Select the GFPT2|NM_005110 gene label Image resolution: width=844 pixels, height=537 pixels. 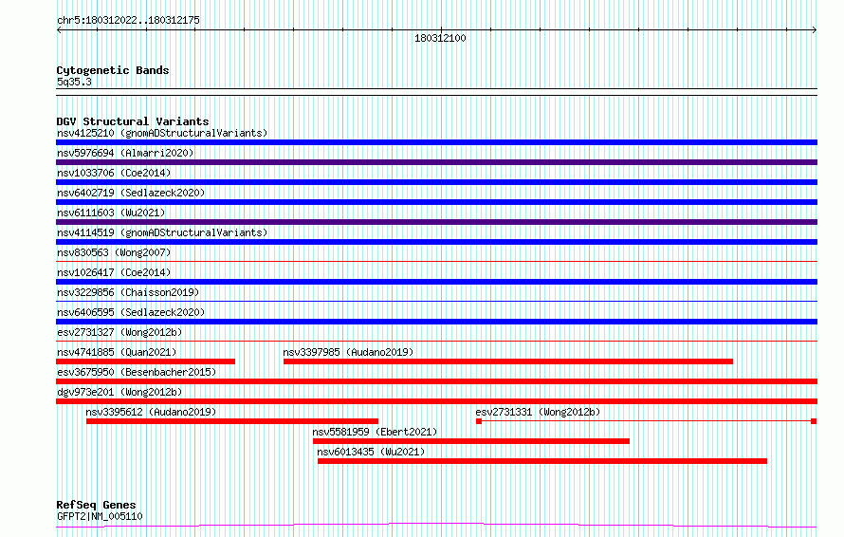[100, 516]
